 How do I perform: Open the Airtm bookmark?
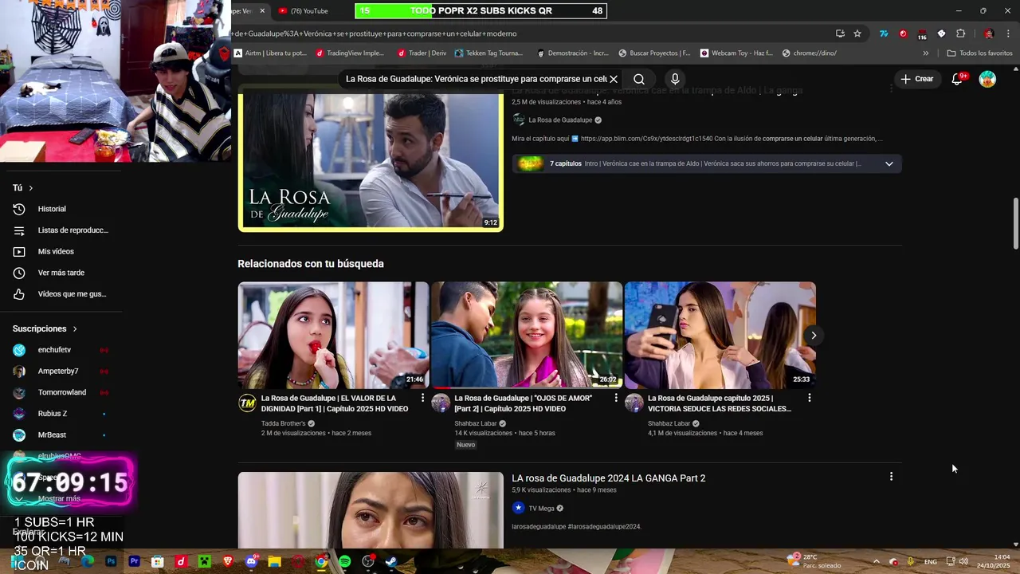tap(270, 53)
